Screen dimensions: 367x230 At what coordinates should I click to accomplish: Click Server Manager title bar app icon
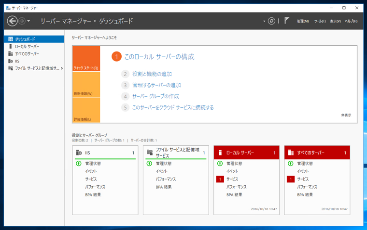point(8,8)
